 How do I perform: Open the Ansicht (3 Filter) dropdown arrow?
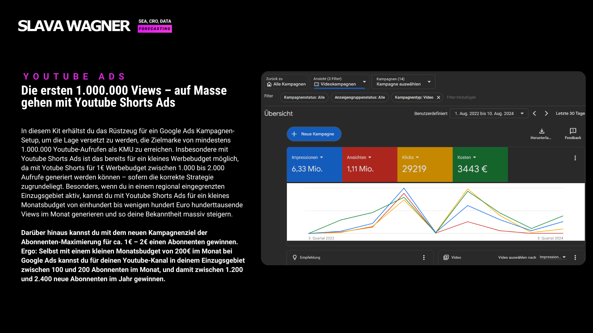364,82
